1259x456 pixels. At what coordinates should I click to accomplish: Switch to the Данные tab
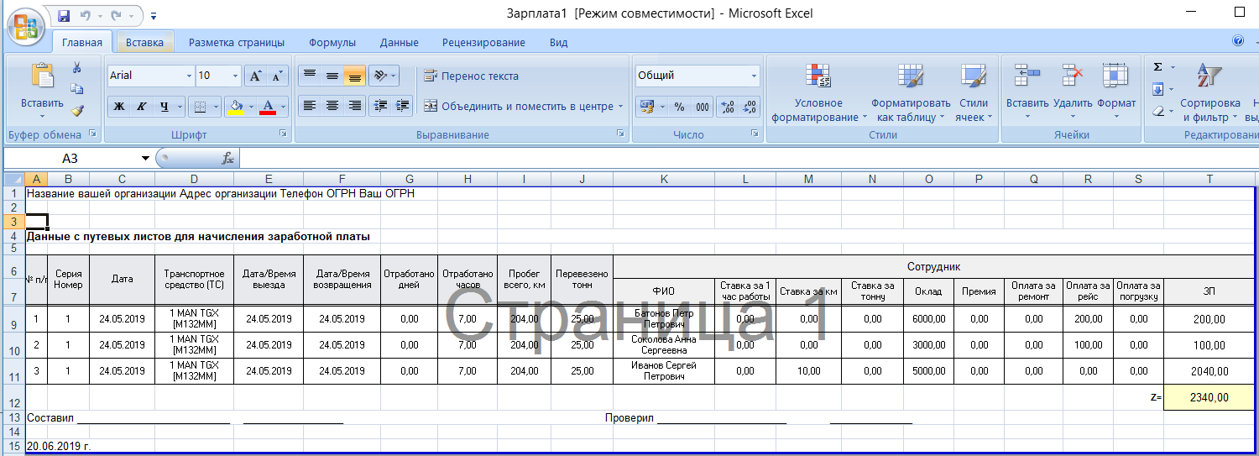click(400, 42)
